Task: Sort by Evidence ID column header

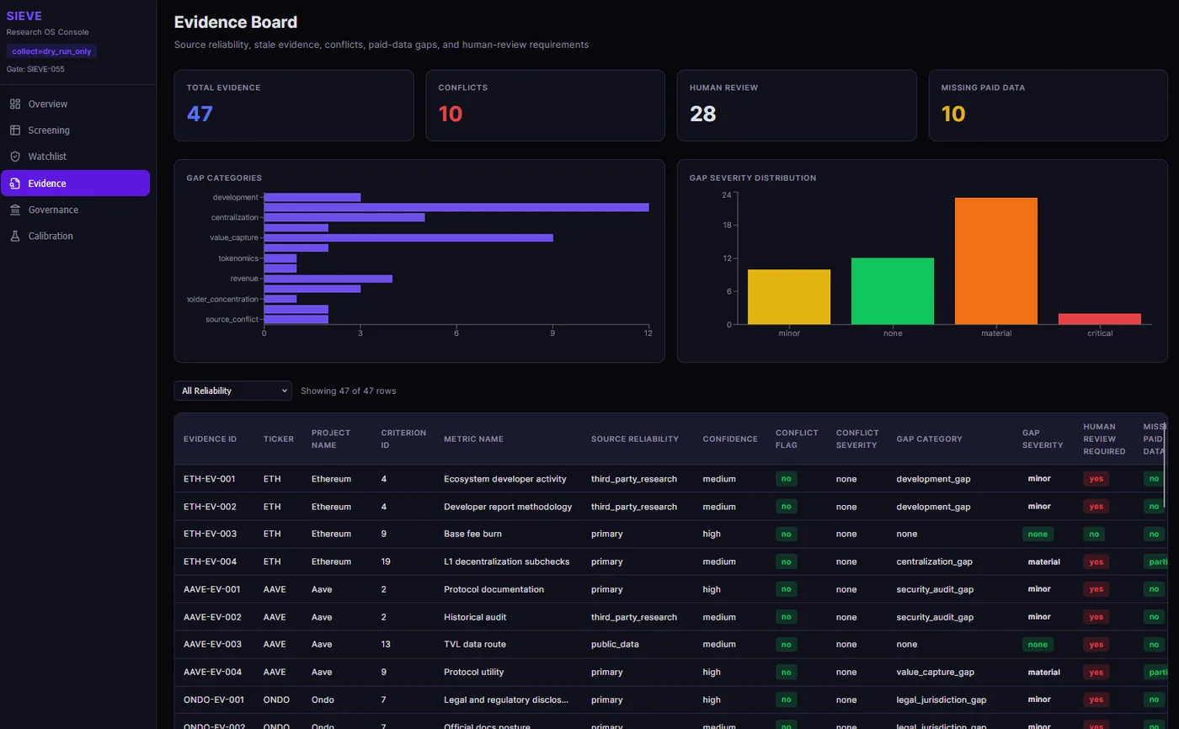Action: (210, 439)
